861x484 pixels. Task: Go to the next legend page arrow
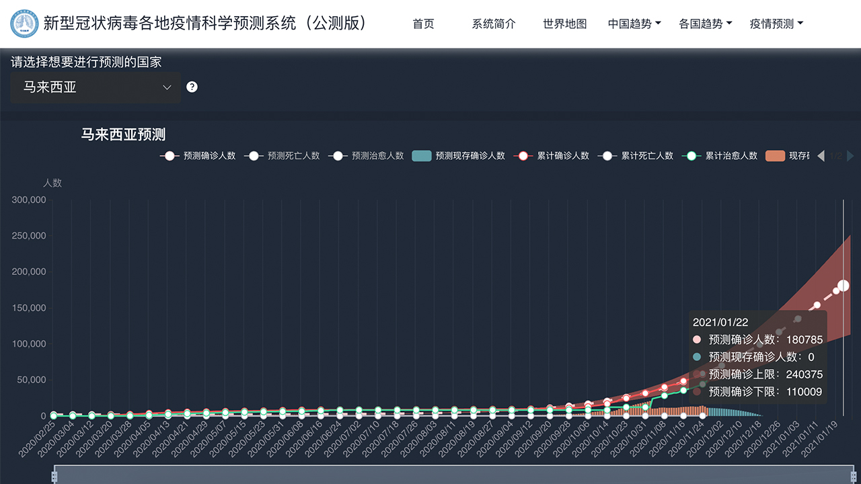851,156
